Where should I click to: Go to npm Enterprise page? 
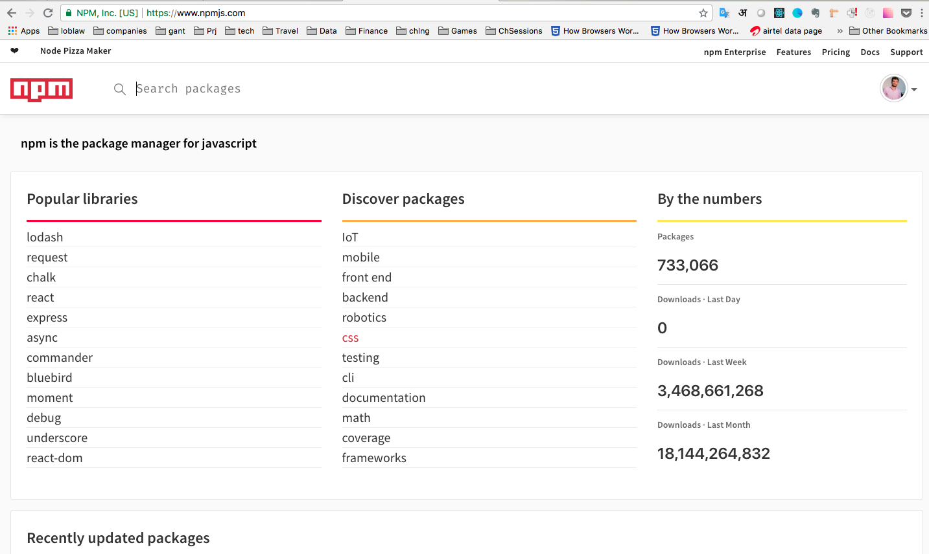(x=735, y=52)
